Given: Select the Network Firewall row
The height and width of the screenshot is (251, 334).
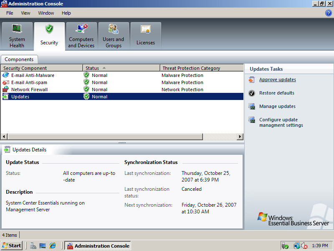Looking at the screenshot, I should click(x=122, y=90).
